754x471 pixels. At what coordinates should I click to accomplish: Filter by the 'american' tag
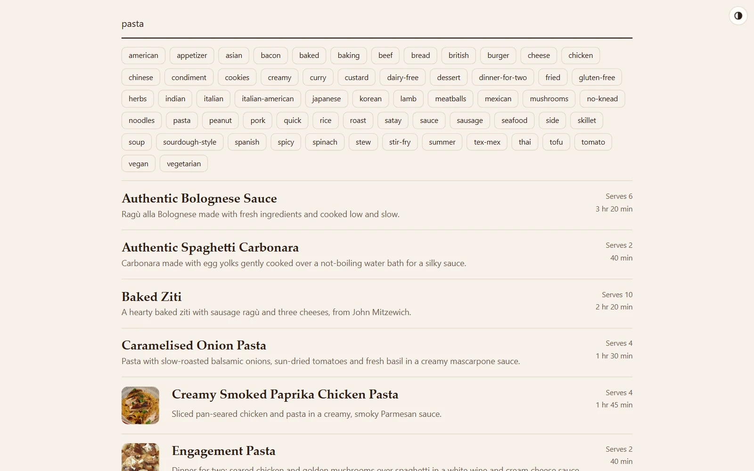click(x=143, y=56)
